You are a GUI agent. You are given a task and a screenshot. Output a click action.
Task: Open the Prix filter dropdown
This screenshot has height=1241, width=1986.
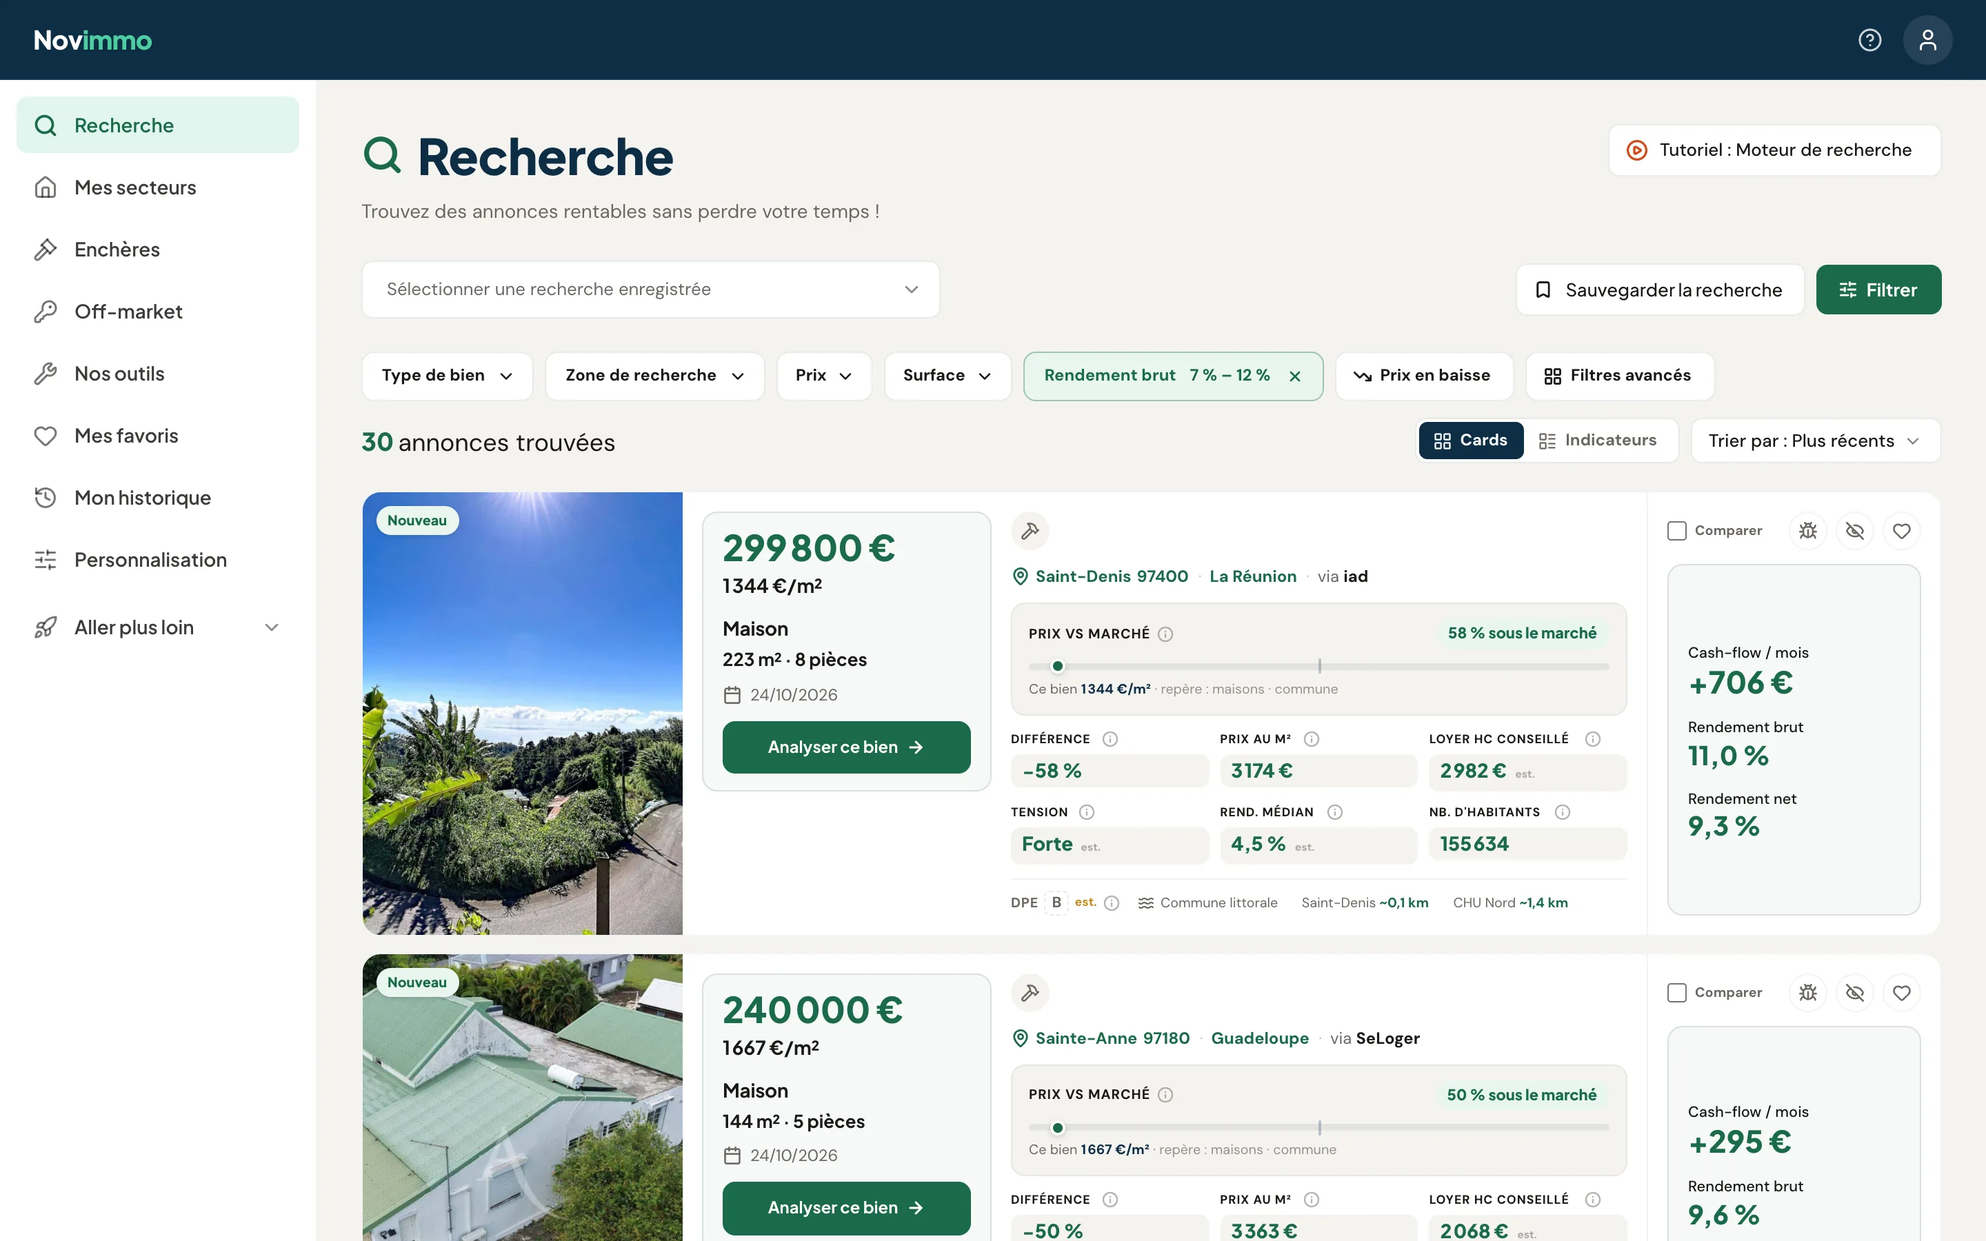[824, 376]
